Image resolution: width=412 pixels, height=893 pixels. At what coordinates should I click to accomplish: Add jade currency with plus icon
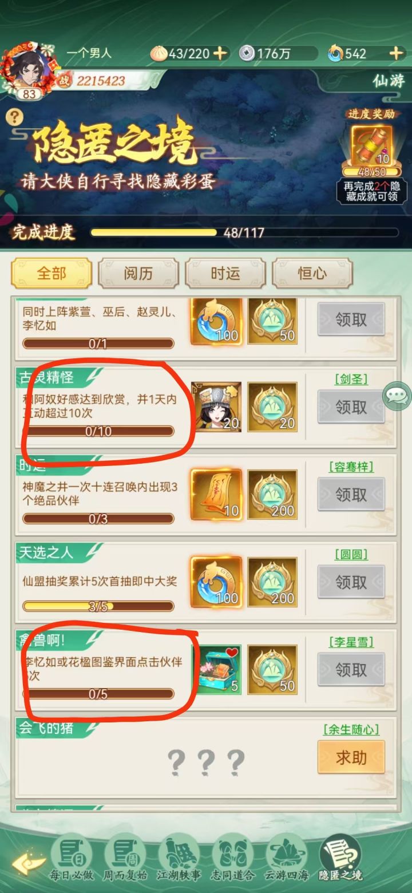click(396, 54)
